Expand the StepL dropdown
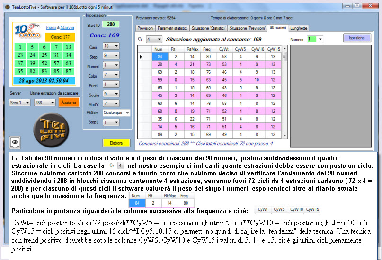 111,122
